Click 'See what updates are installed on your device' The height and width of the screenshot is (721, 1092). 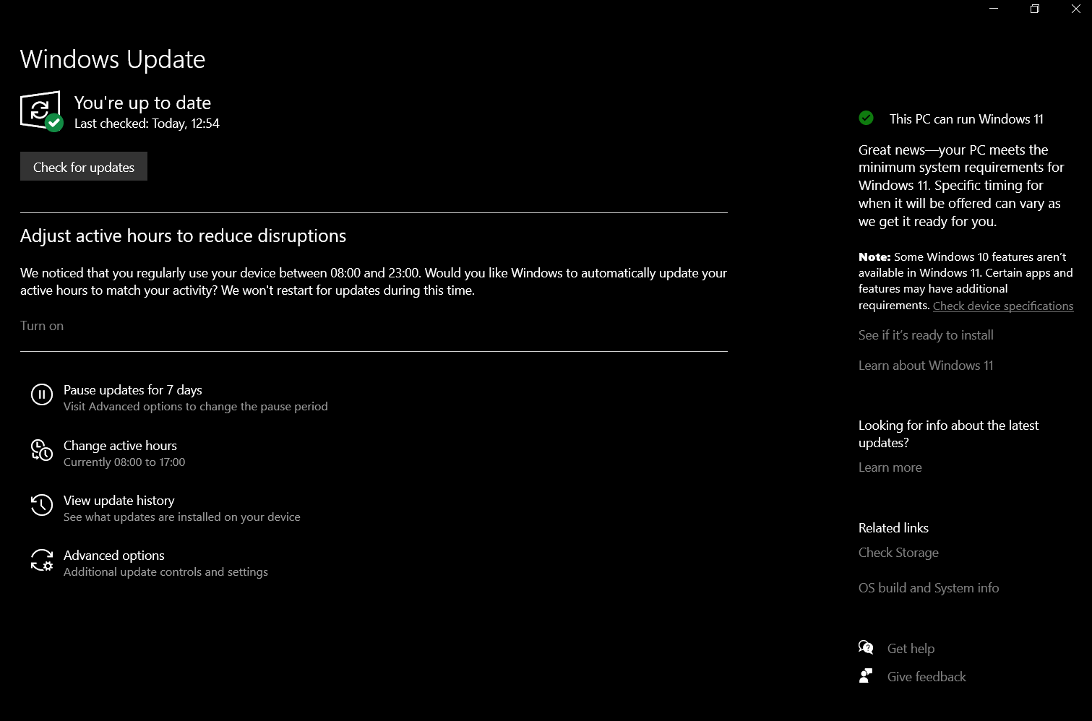[182, 517]
